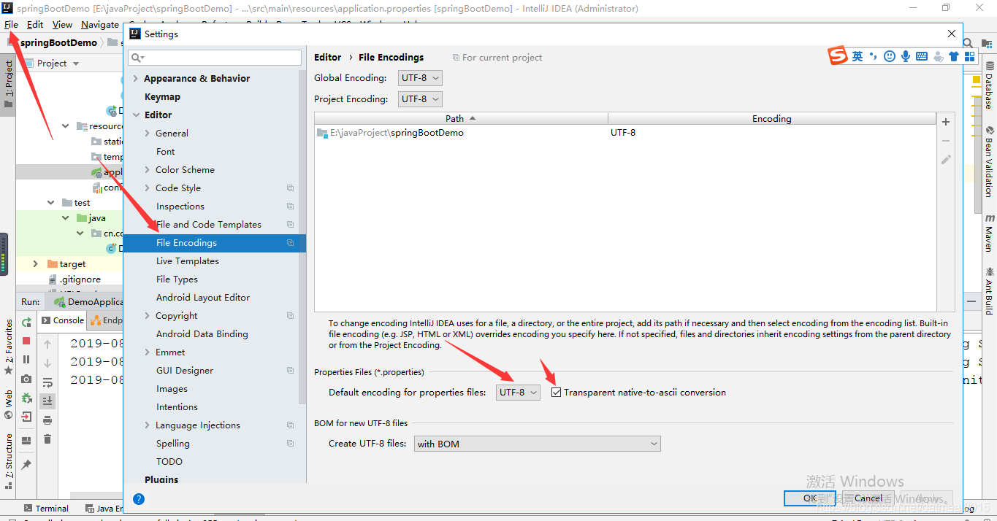Toggle Transparent native-to-ascii conversion checkbox
Screen dimensions: 997x521
pyautogui.click(x=557, y=393)
